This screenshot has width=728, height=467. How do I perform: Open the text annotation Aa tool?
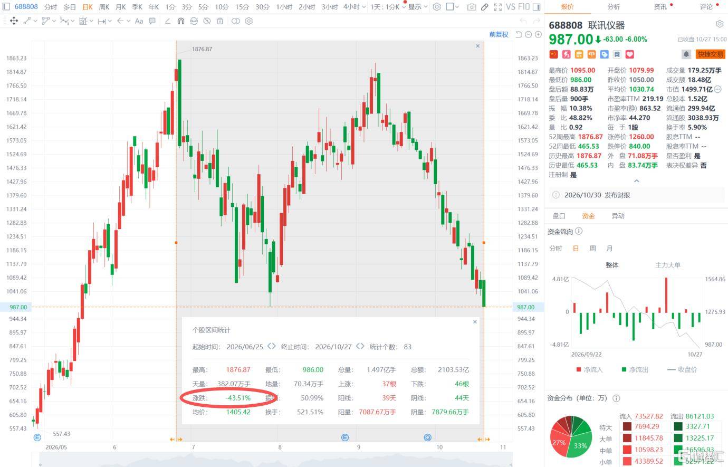point(139,21)
